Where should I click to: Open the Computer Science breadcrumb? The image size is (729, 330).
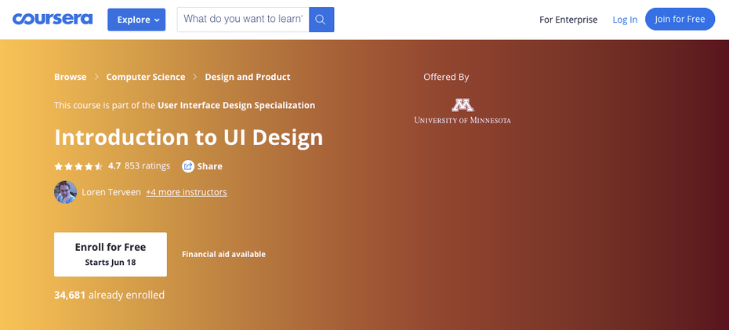(146, 77)
